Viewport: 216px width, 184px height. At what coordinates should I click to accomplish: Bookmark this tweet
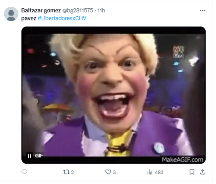[x=192, y=172]
